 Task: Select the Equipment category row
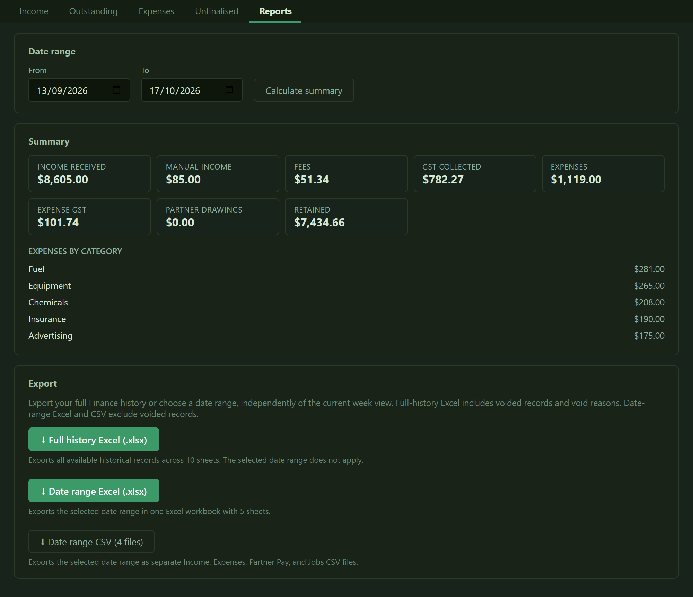[346, 286]
